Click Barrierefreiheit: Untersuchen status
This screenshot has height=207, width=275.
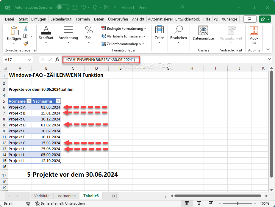point(60,203)
